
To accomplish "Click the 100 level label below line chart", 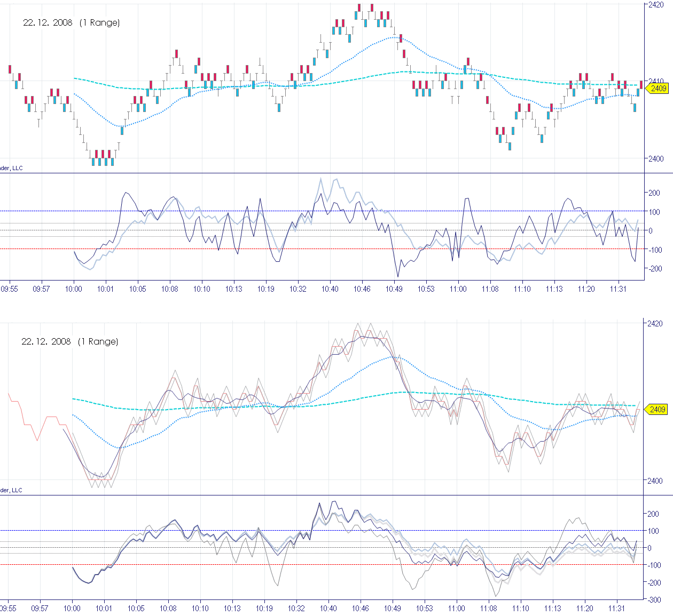I will [x=653, y=531].
